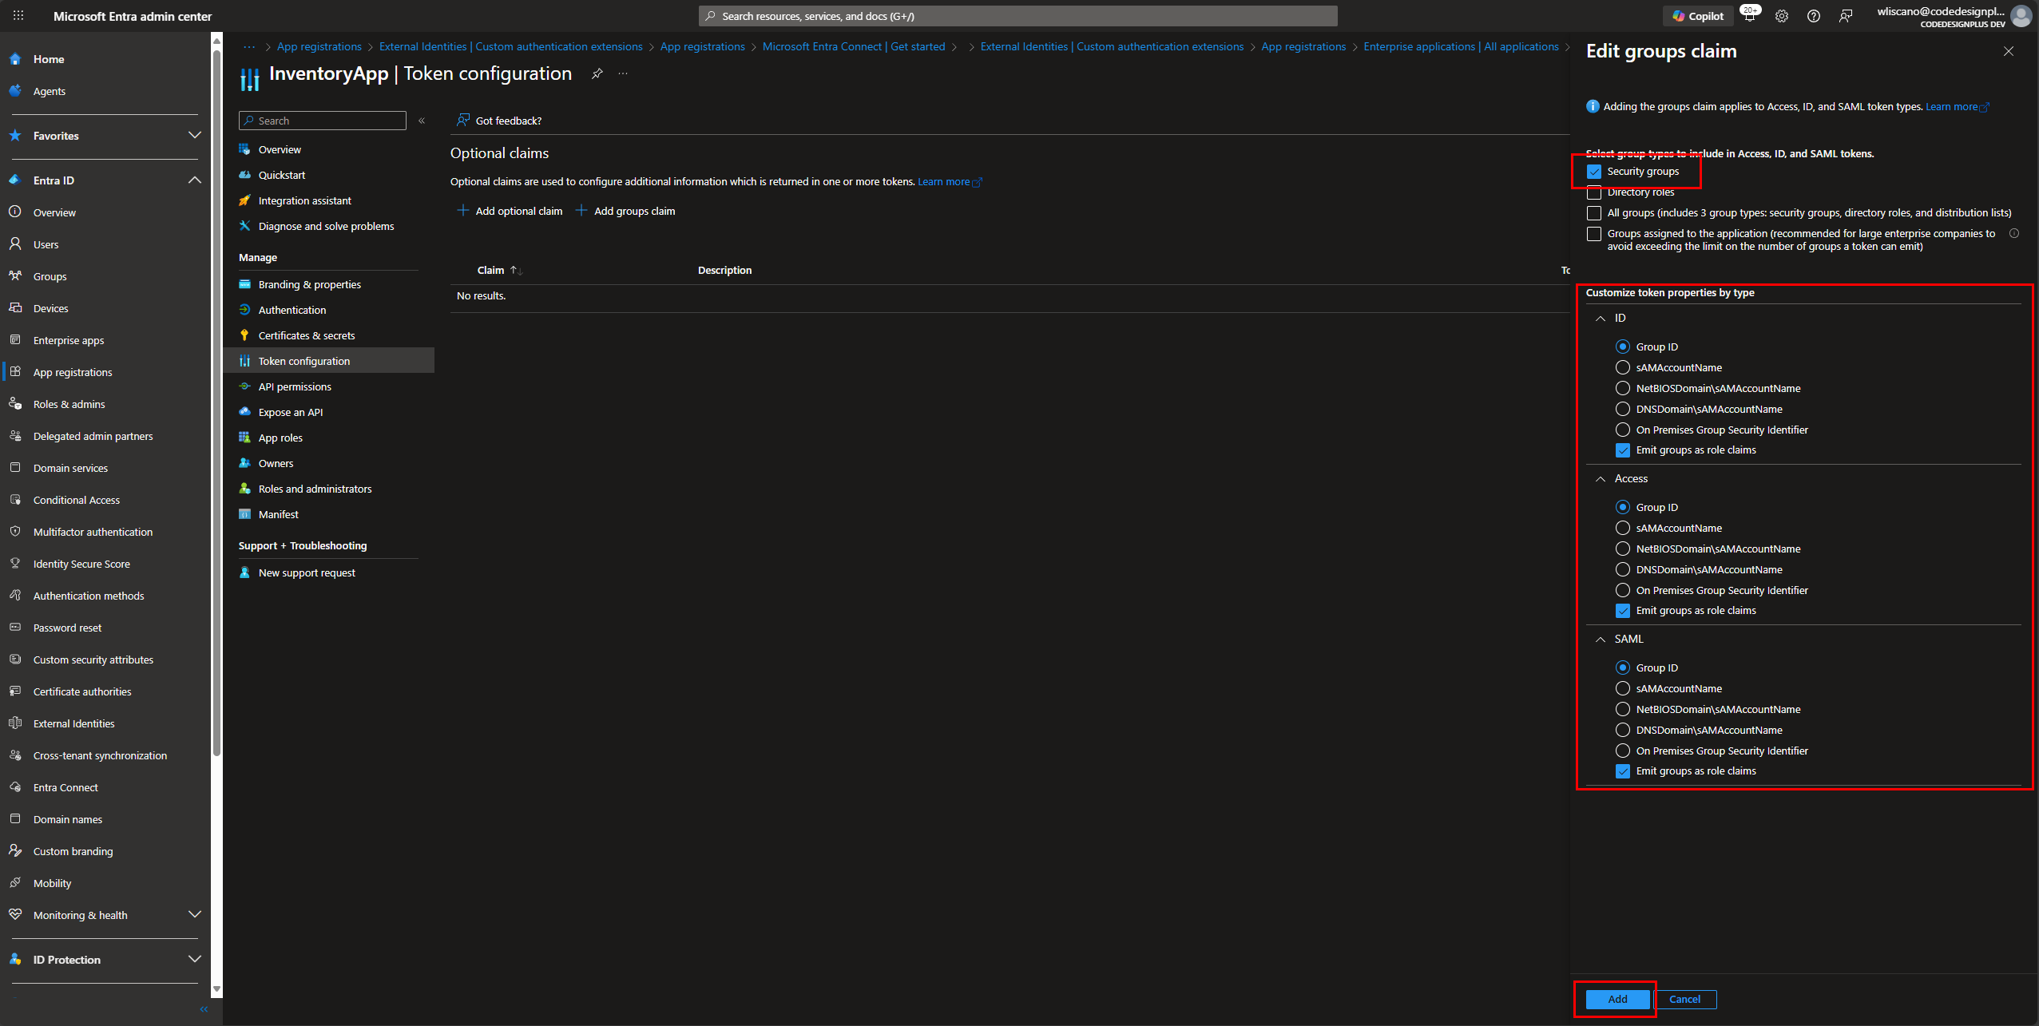
Task: Check the Directory roles checkbox
Action: click(1594, 192)
